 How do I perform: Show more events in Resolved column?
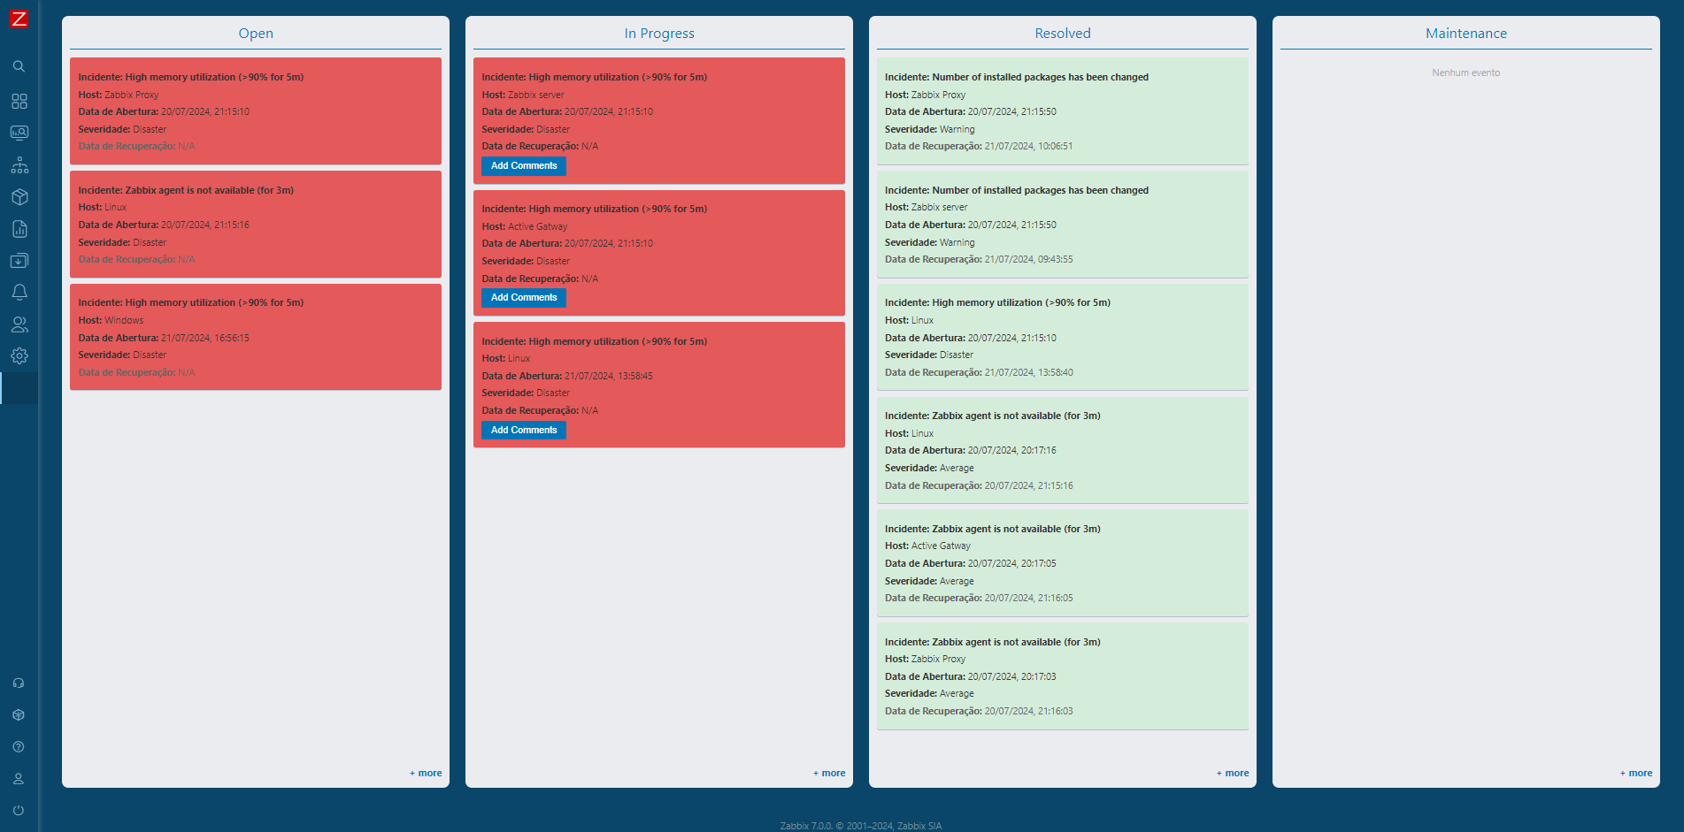click(x=1233, y=774)
